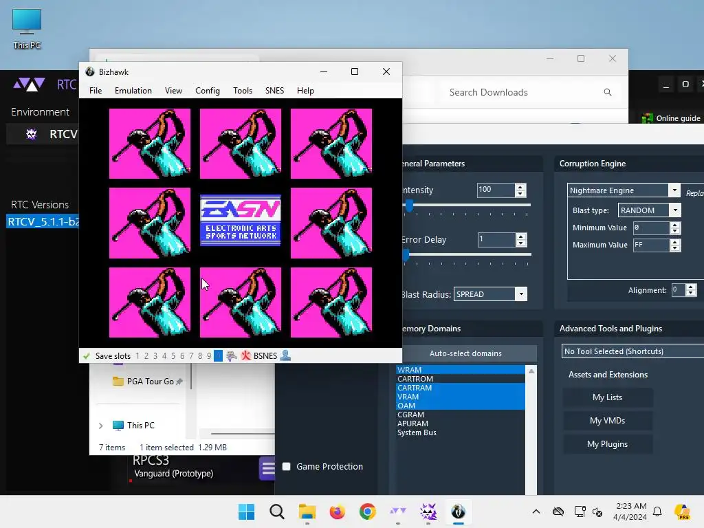Toggle CGRAM memory domain selection

[460, 415]
